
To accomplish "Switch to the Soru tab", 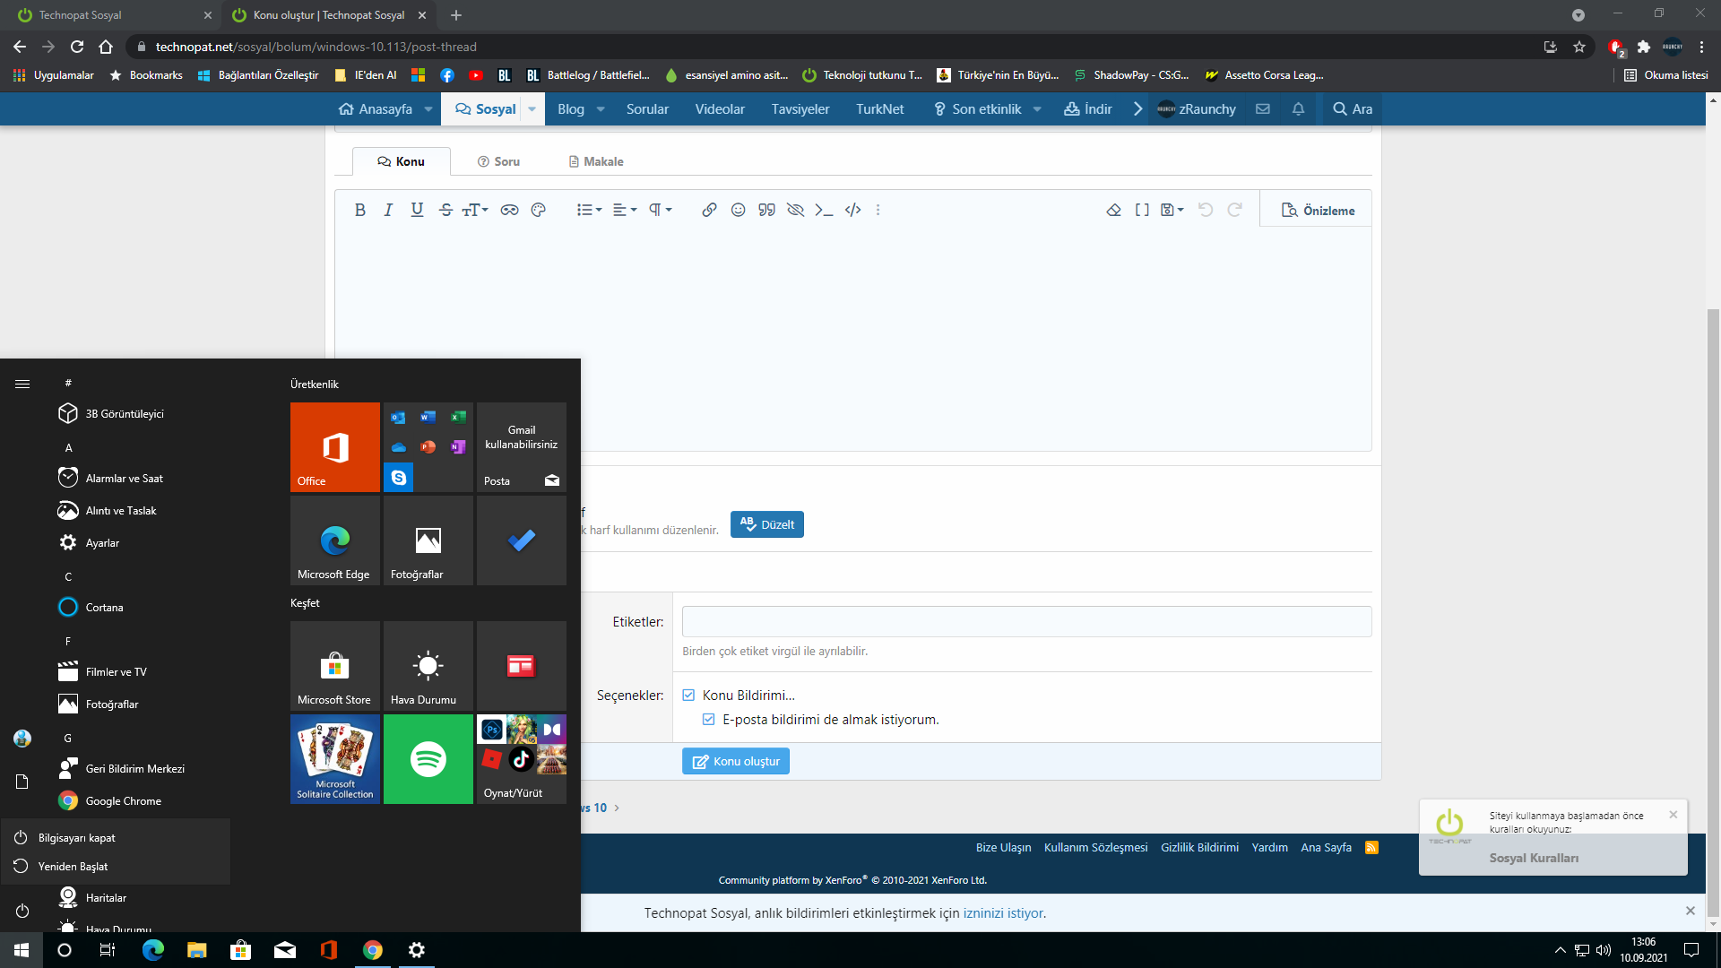I will click(498, 161).
